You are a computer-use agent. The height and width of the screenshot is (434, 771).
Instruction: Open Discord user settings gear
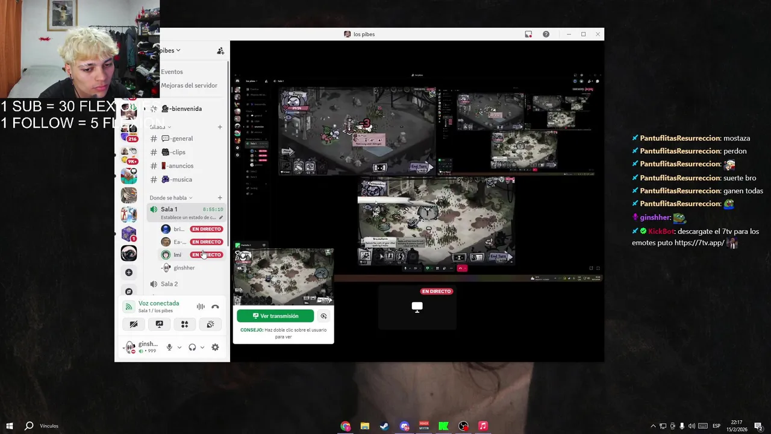pos(215,347)
